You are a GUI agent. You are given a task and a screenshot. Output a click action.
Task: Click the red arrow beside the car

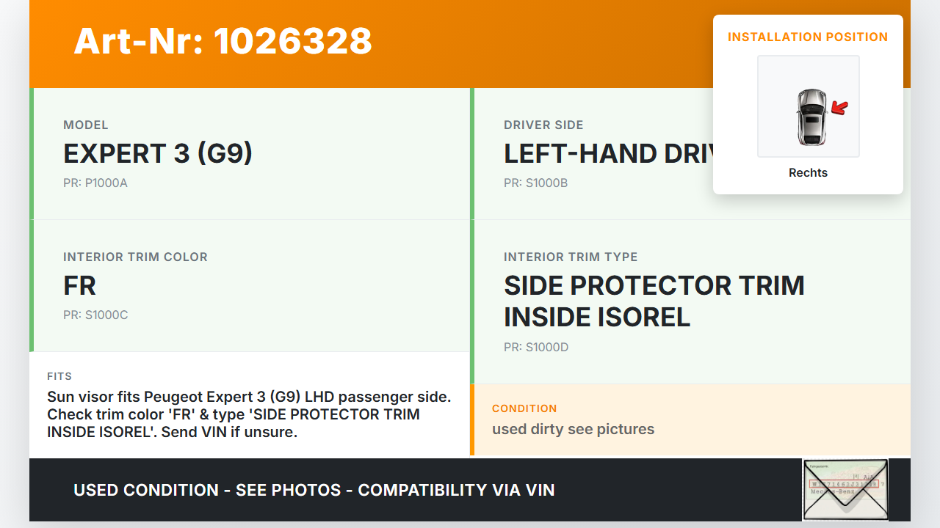839,109
